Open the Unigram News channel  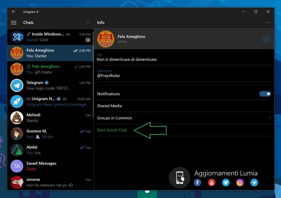click(x=50, y=101)
